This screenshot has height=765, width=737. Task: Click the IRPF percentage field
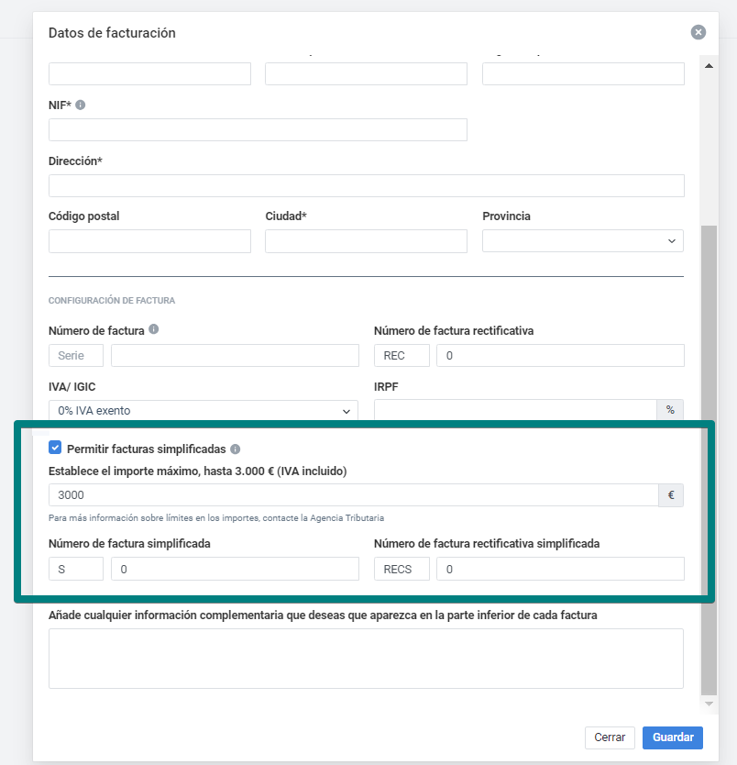point(515,411)
